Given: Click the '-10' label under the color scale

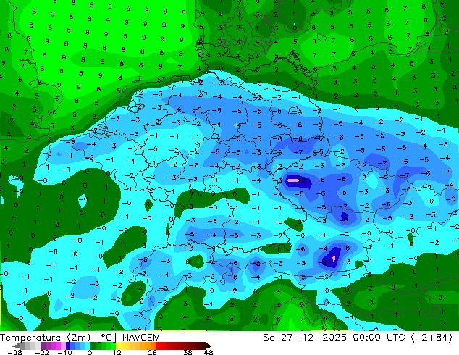Looking at the screenshot, I should pos(64,352).
